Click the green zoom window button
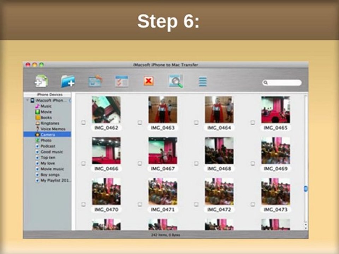 (42, 65)
